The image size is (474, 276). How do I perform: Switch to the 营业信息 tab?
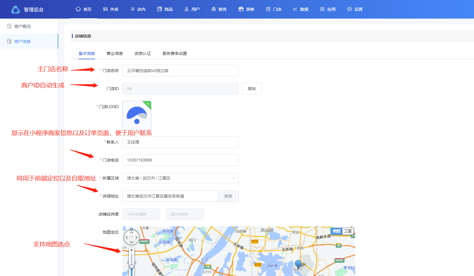114,53
